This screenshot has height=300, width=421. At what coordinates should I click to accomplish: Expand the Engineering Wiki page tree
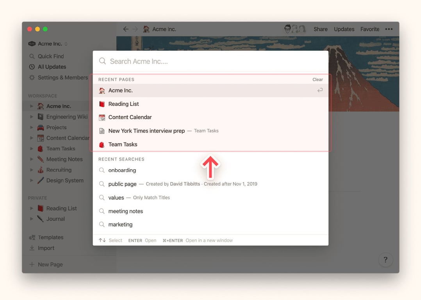[32, 117]
